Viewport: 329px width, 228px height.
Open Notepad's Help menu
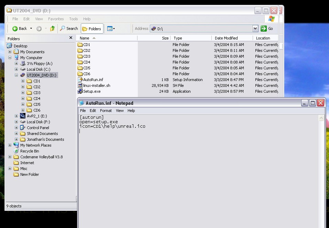pos(131,111)
